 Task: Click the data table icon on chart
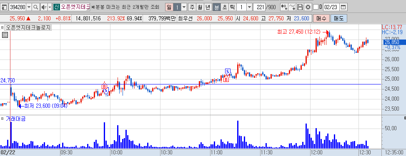(5, 35)
